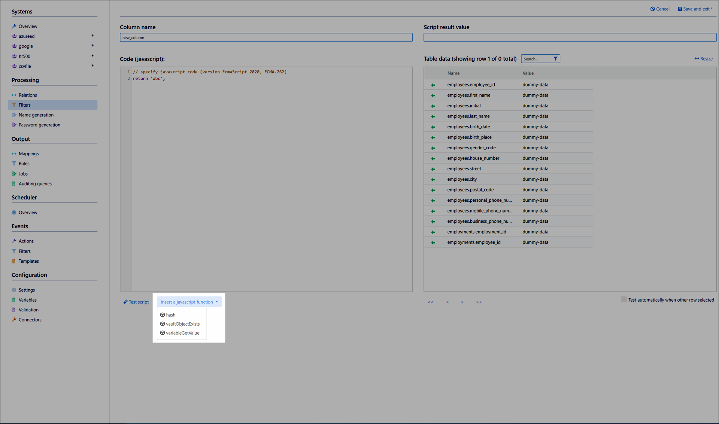This screenshot has height=424, width=719.
Task: Click the filter icon in the search box
Action: 555,59
